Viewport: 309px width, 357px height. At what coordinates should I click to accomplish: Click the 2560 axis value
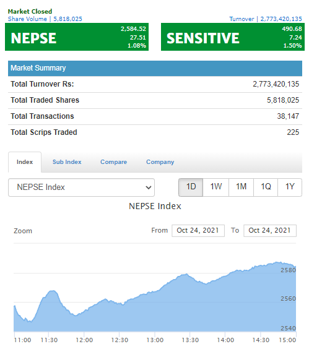pyautogui.click(x=288, y=299)
